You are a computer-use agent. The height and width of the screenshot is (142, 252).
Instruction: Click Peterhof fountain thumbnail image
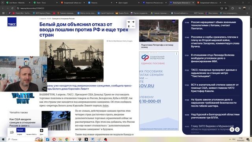(159, 31)
